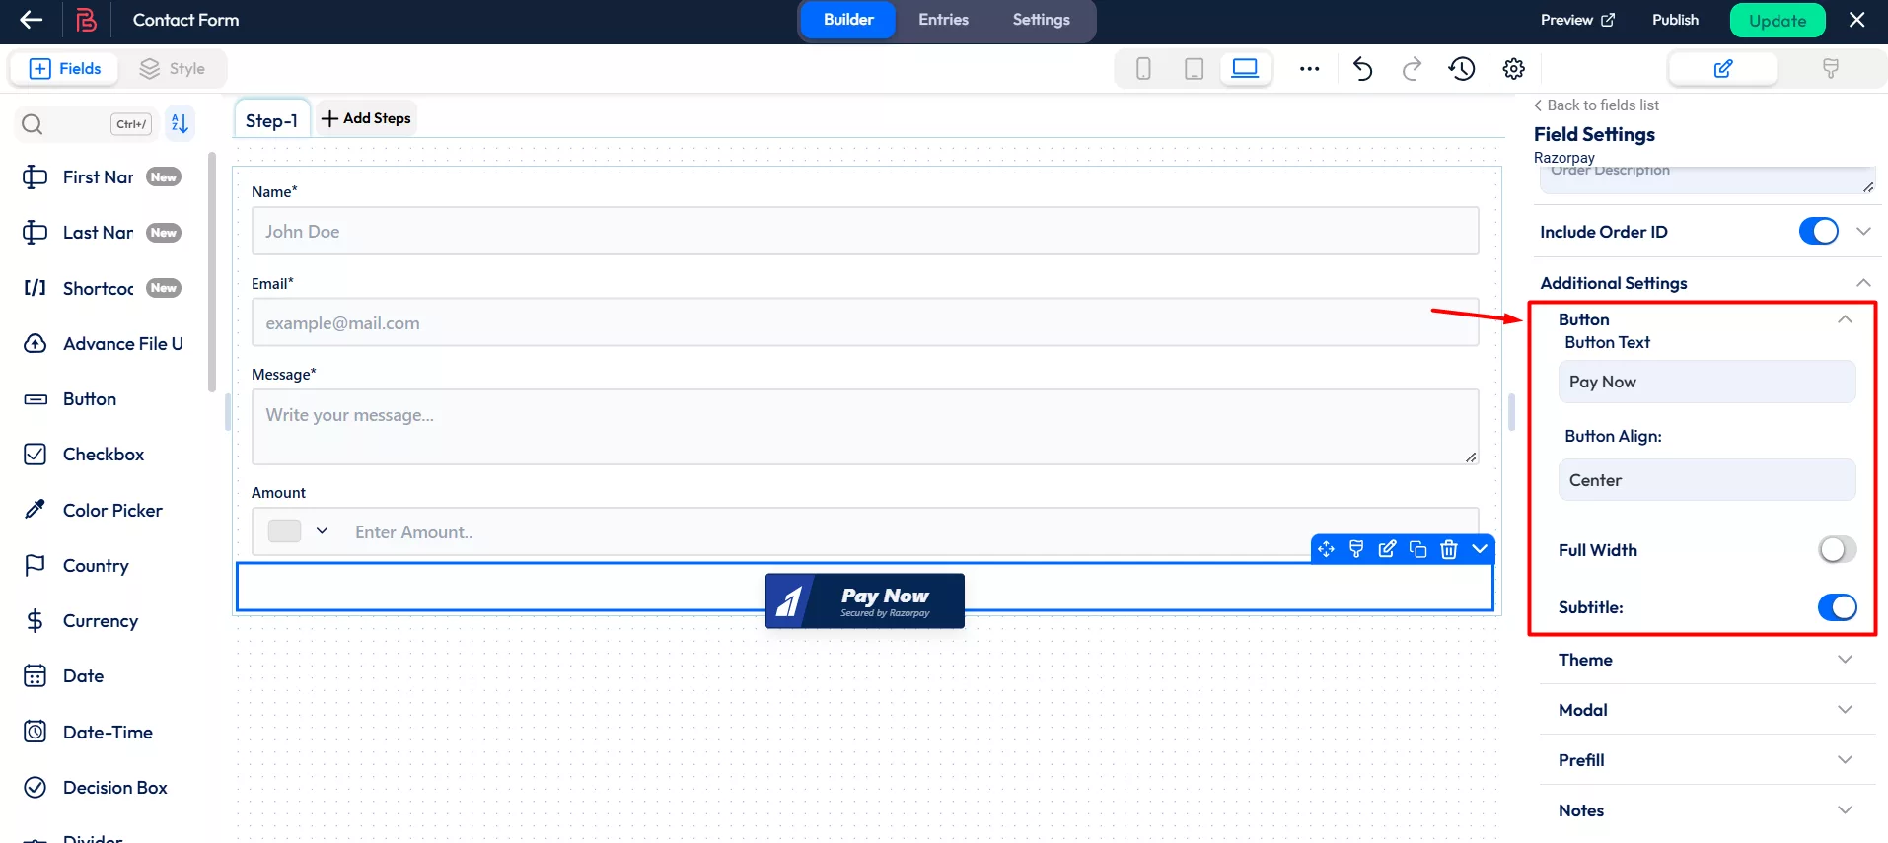Click the green Update button

[x=1777, y=21]
